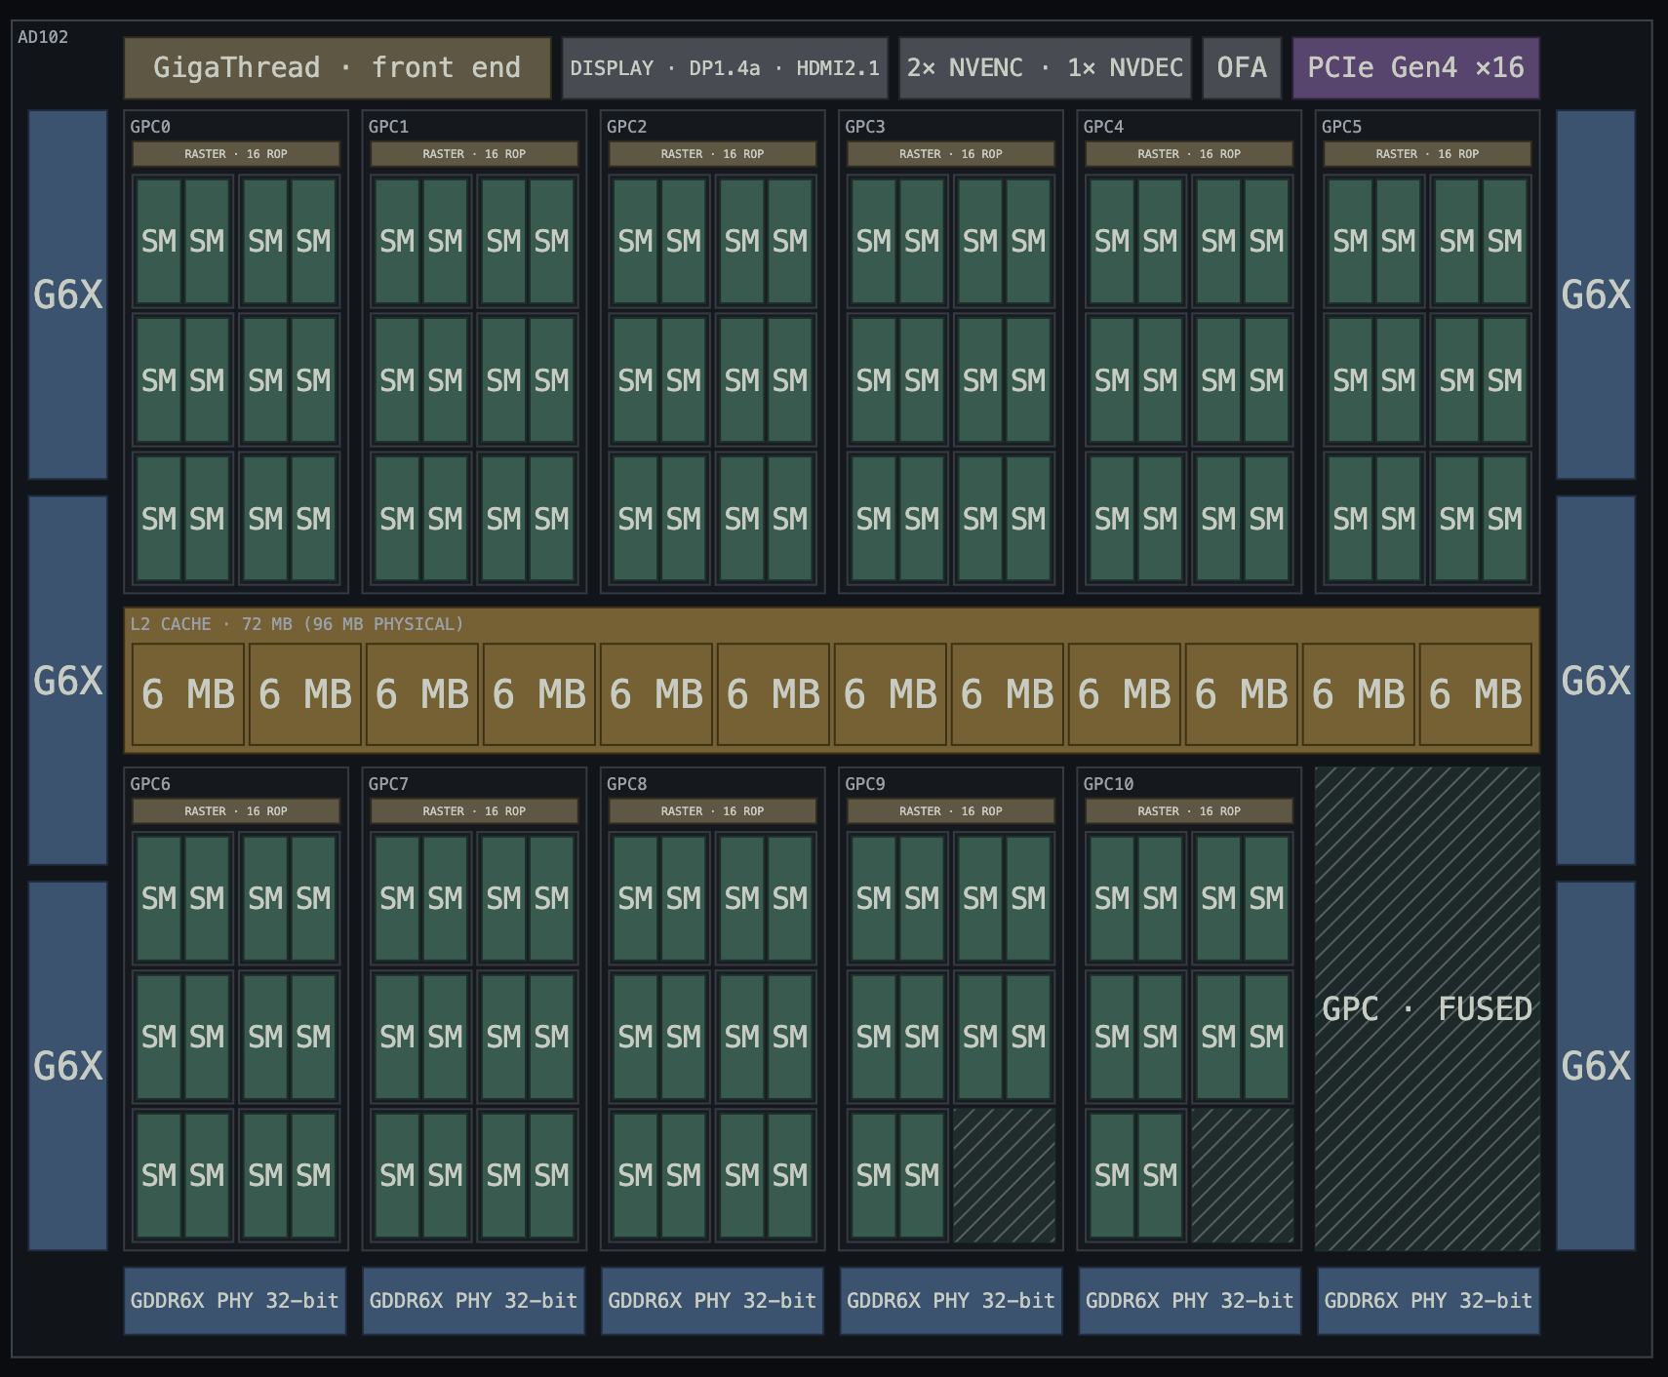The image size is (1668, 1377).
Task: Click the G6X block right of L2 cache
Action: point(1596,681)
